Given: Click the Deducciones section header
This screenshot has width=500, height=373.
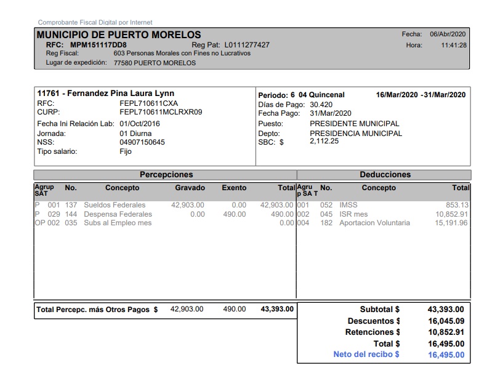Looking at the screenshot, I should [385, 175].
